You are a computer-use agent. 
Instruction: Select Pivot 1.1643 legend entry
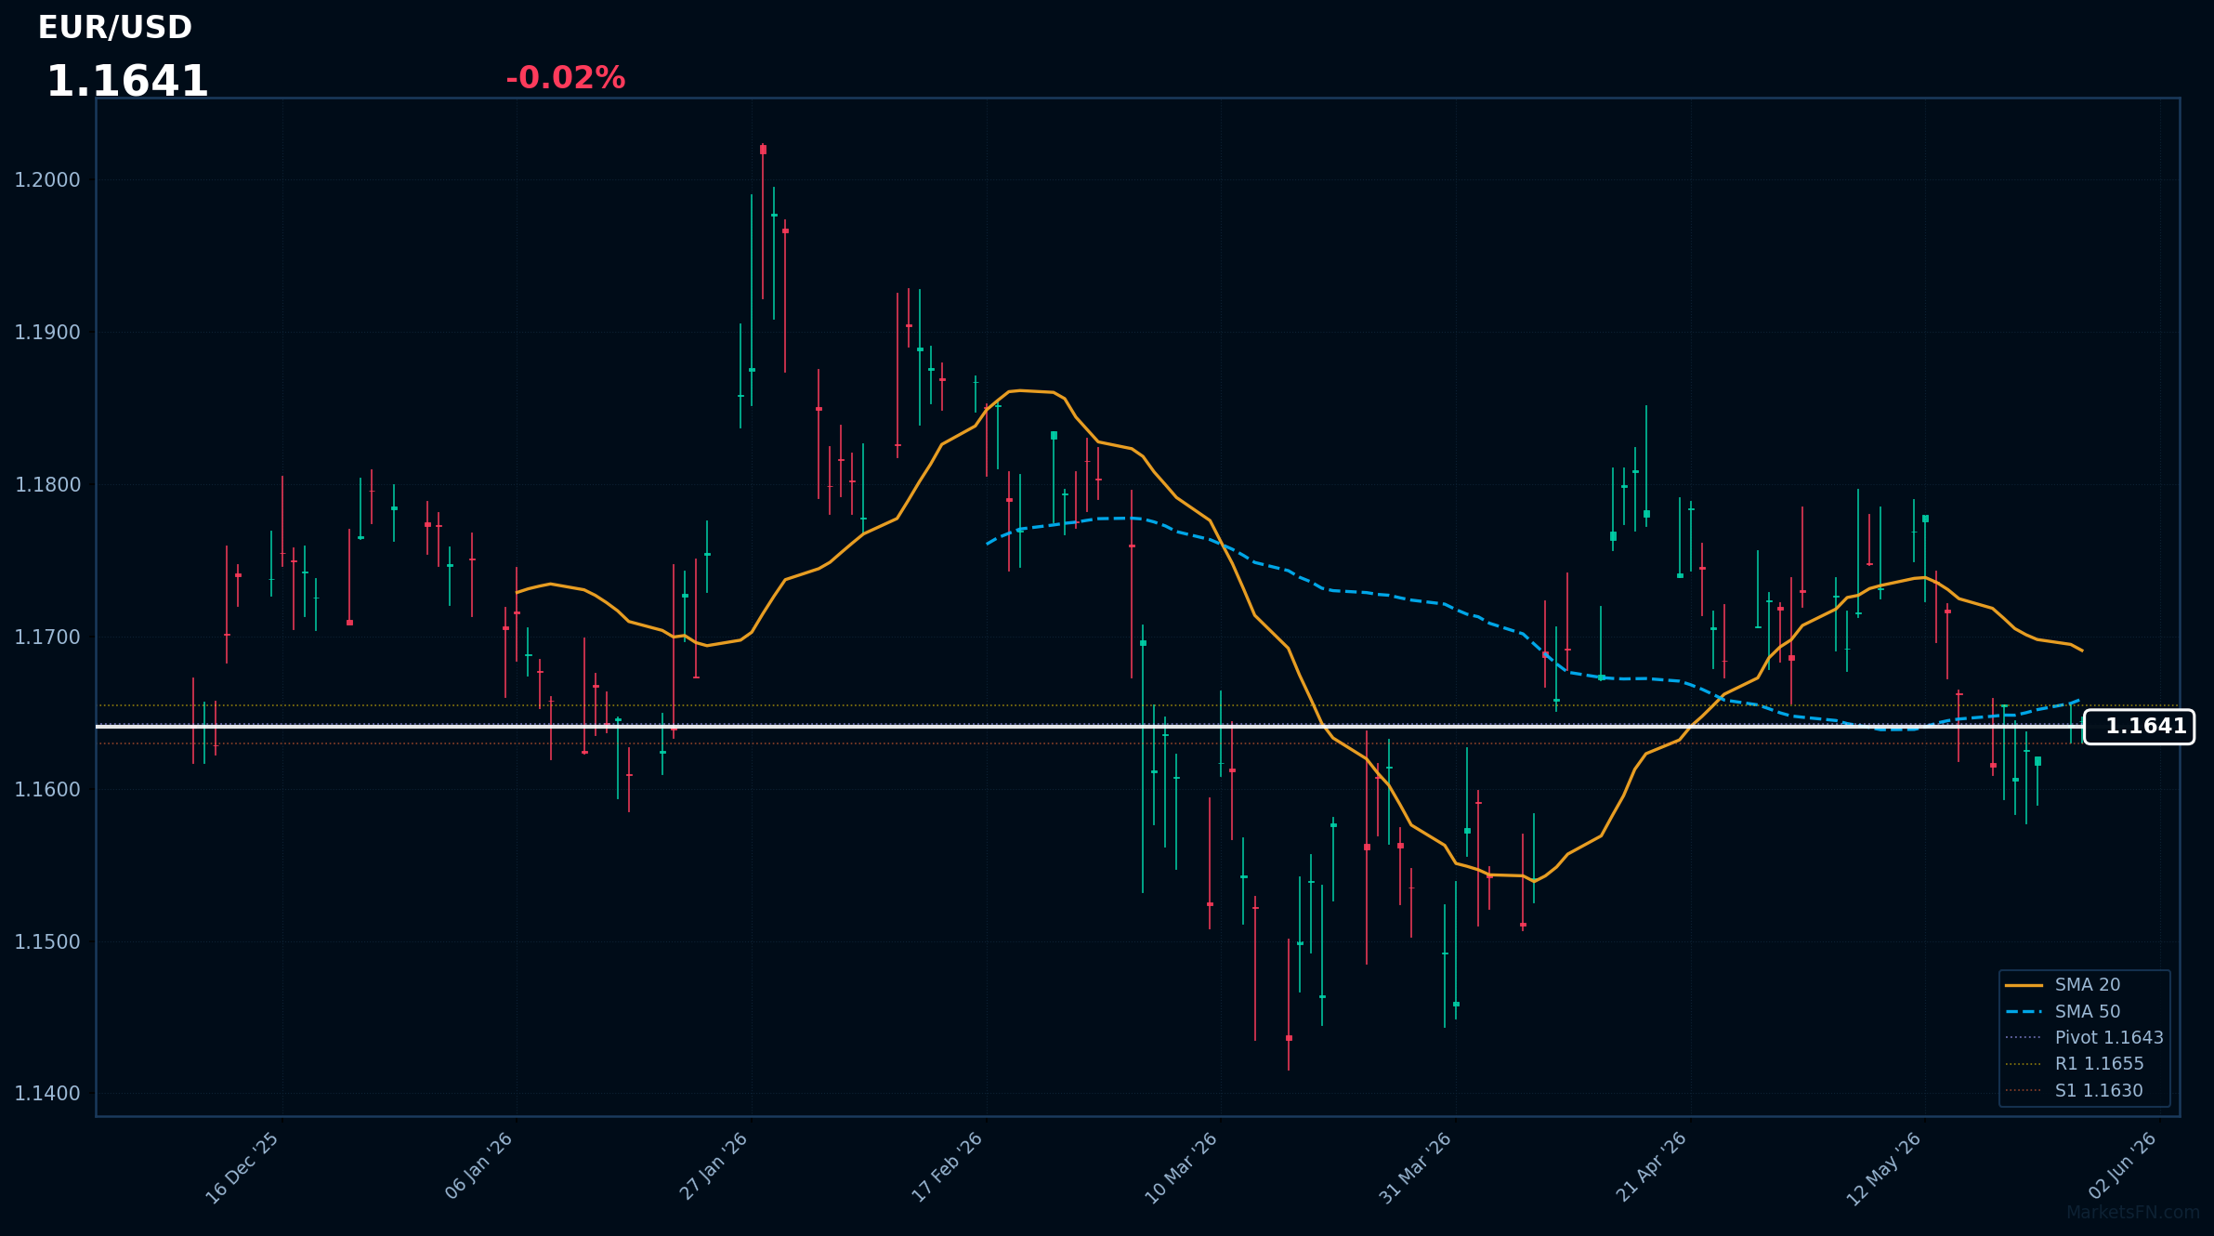click(2084, 1038)
